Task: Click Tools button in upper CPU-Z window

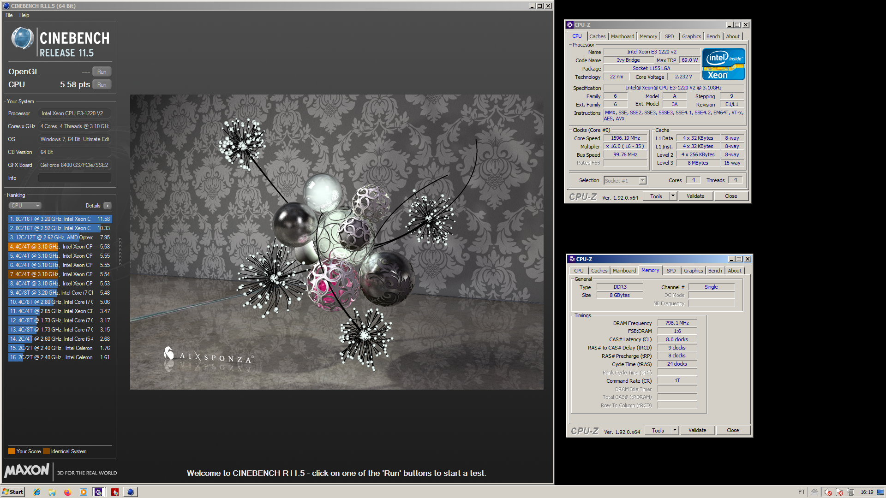Action: coord(656,196)
